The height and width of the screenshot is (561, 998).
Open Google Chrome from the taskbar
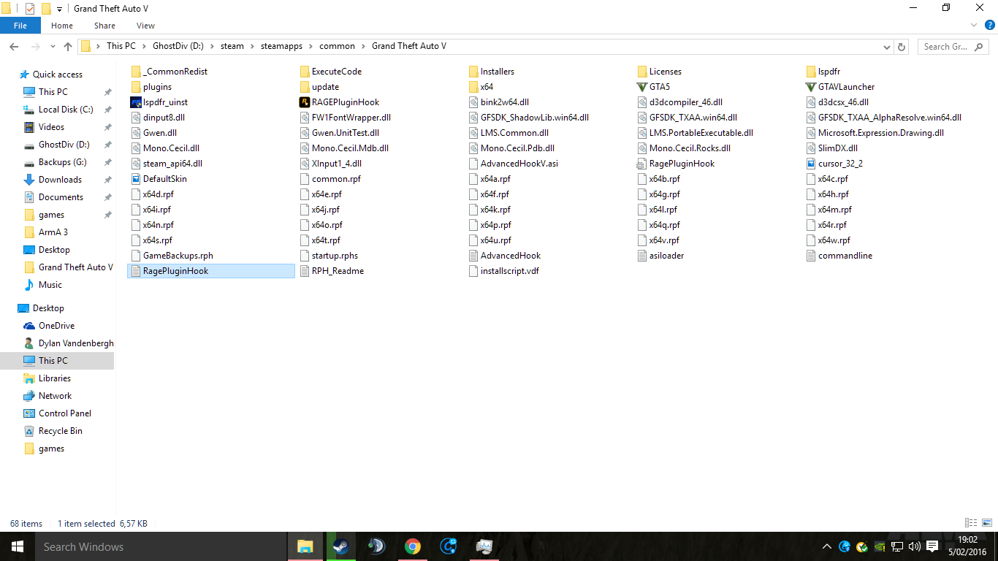pyautogui.click(x=413, y=546)
